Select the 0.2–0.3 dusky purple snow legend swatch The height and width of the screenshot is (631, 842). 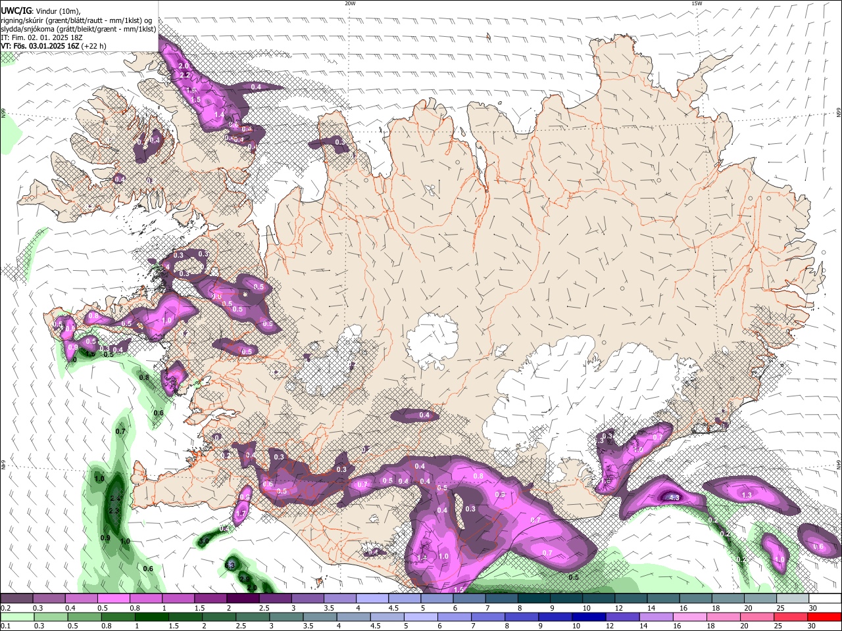pos(16,599)
